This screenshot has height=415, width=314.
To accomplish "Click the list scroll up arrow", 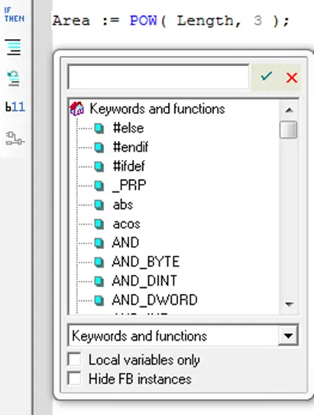I will (290, 109).
